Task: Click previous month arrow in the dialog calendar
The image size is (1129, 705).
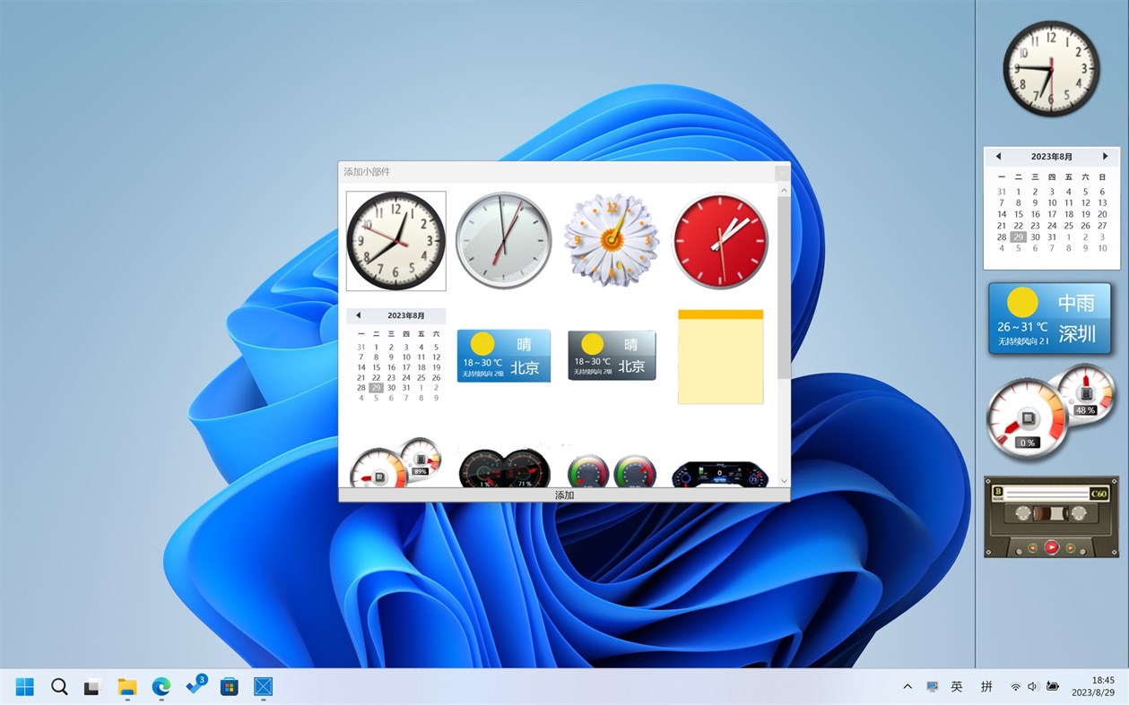Action: pyautogui.click(x=357, y=315)
